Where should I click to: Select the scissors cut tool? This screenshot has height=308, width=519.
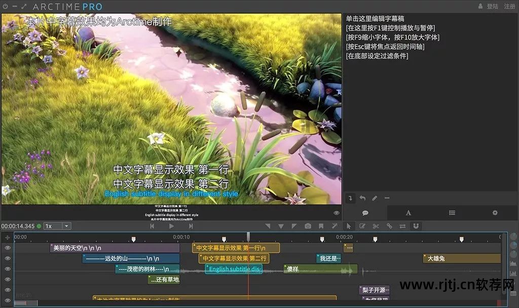tap(376, 226)
